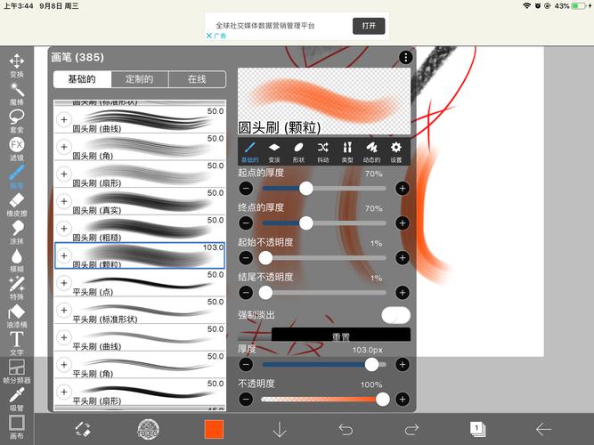Select the Eyedropper tool

16,397
